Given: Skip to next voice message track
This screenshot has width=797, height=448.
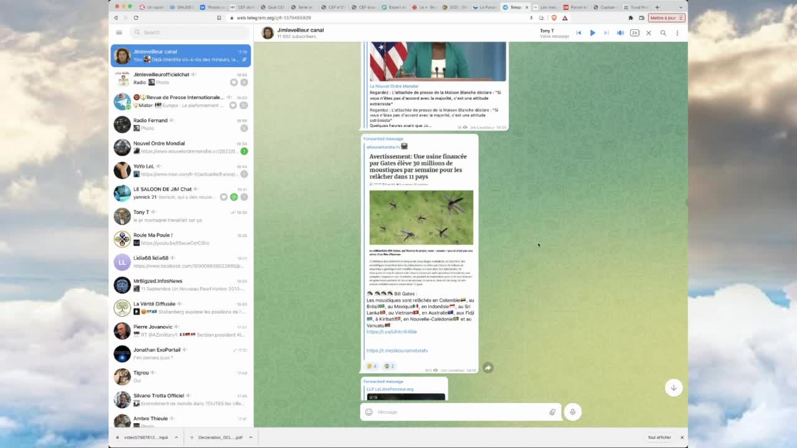Looking at the screenshot, I should tap(606, 33).
